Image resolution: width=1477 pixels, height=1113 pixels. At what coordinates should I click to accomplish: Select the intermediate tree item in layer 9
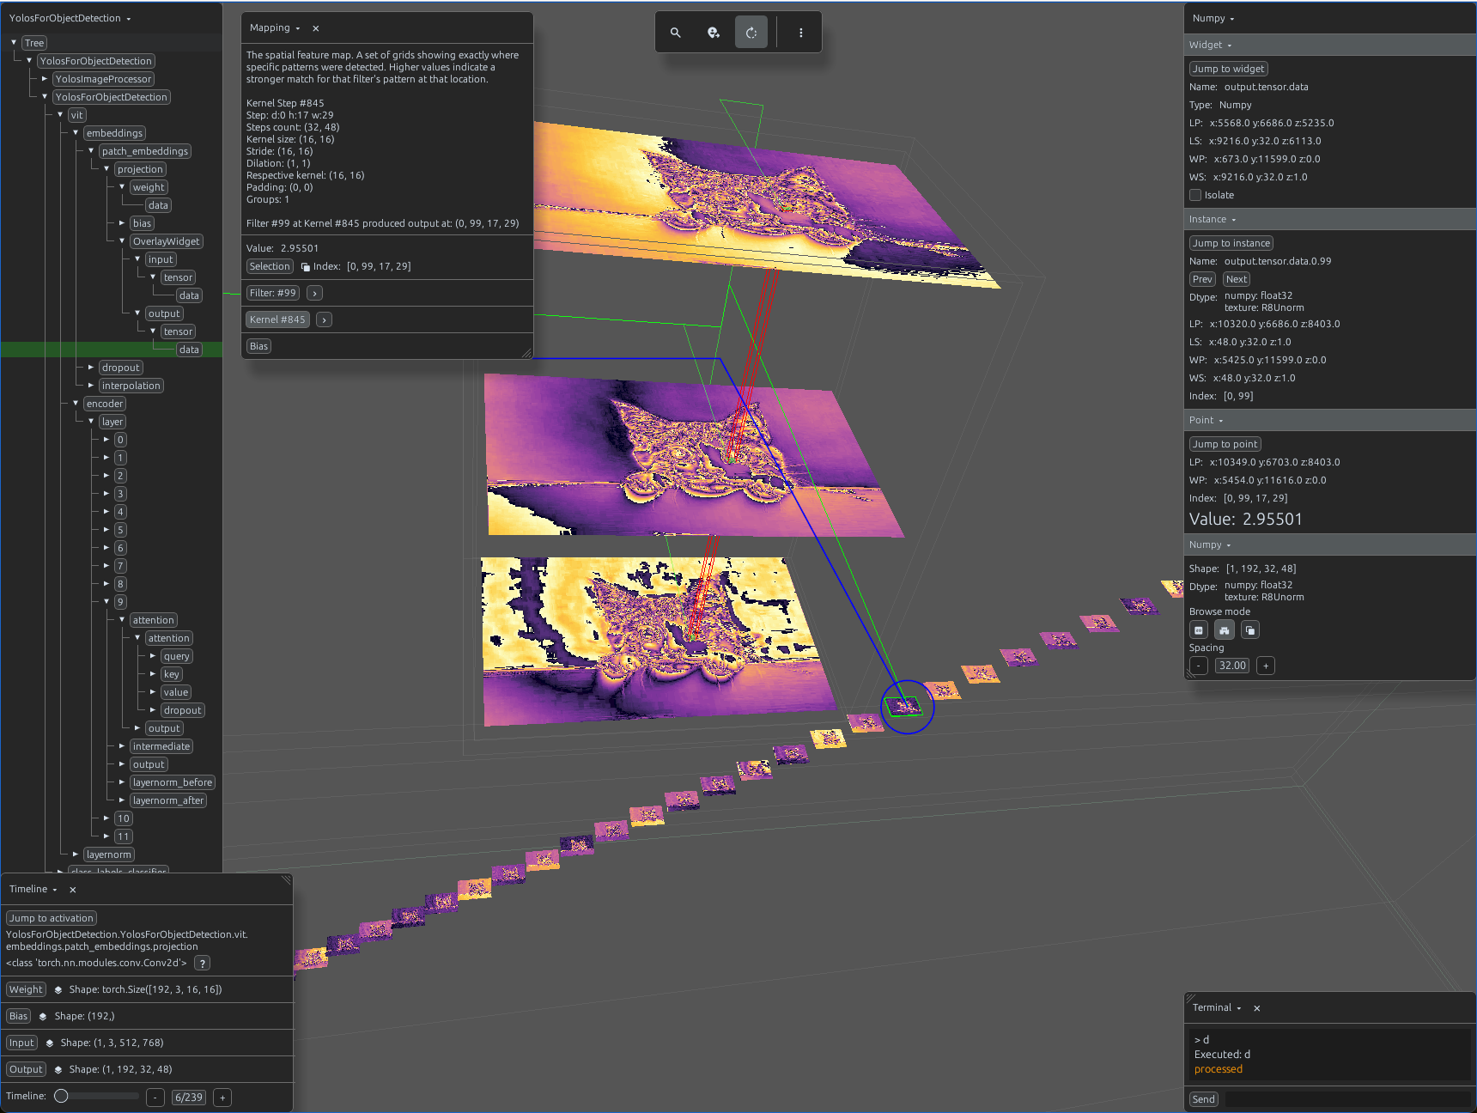point(161,746)
